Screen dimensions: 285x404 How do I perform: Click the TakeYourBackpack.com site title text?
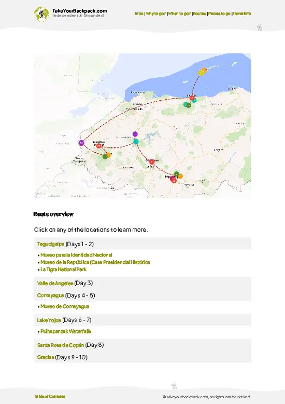click(80, 11)
